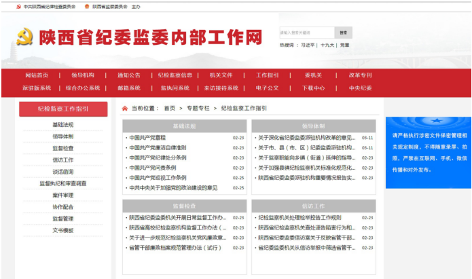Open 下载中心 from the navigation bar

(x=313, y=88)
